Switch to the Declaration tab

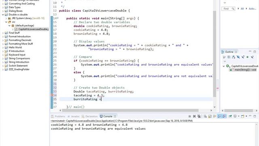tap(89, 116)
